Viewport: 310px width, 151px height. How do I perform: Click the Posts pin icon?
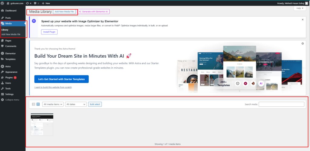pos(2,18)
